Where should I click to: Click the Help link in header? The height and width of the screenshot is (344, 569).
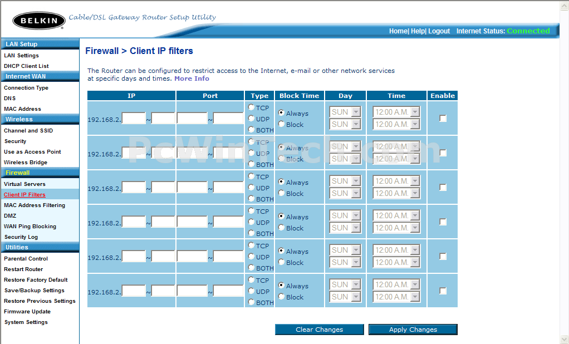[x=418, y=31]
